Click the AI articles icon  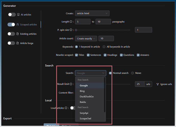pos(18,15)
